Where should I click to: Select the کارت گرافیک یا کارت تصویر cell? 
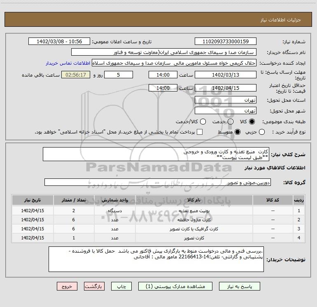[x=194, y=229]
